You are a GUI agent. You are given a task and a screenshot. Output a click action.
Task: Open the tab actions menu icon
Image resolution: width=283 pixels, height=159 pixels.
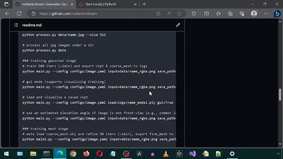(x=6, y=4)
